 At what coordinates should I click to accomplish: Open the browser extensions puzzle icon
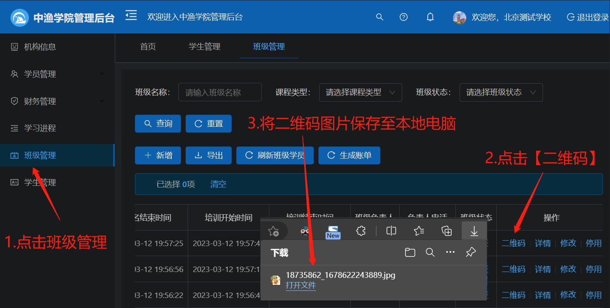[x=360, y=231]
